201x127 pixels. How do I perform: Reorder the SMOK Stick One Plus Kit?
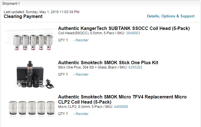[82, 74]
